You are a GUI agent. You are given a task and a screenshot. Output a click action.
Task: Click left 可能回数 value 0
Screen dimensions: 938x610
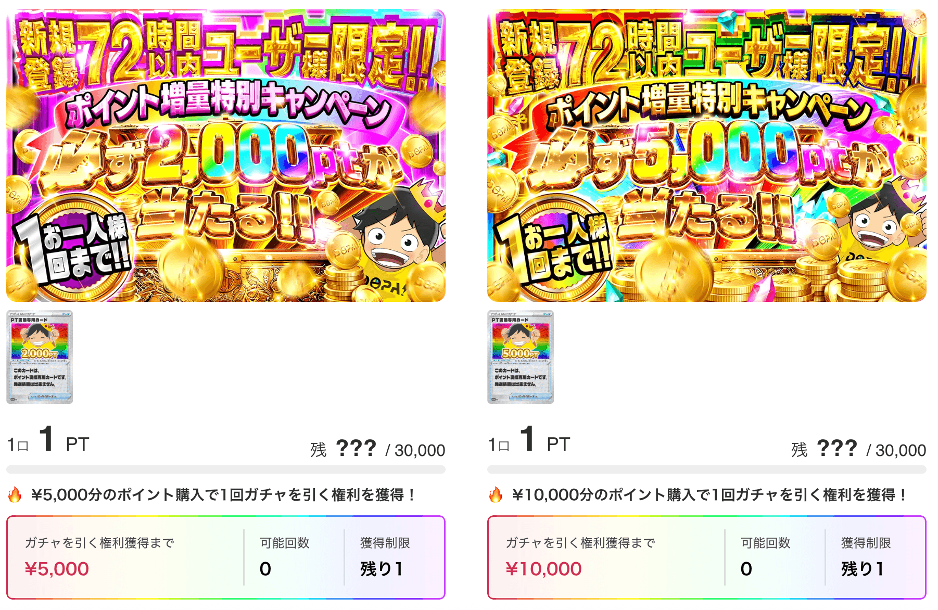point(265,569)
